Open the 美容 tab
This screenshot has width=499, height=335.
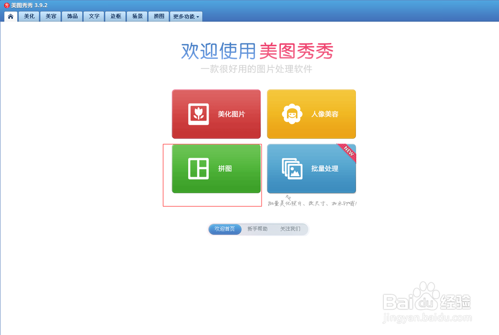tap(50, 16)
